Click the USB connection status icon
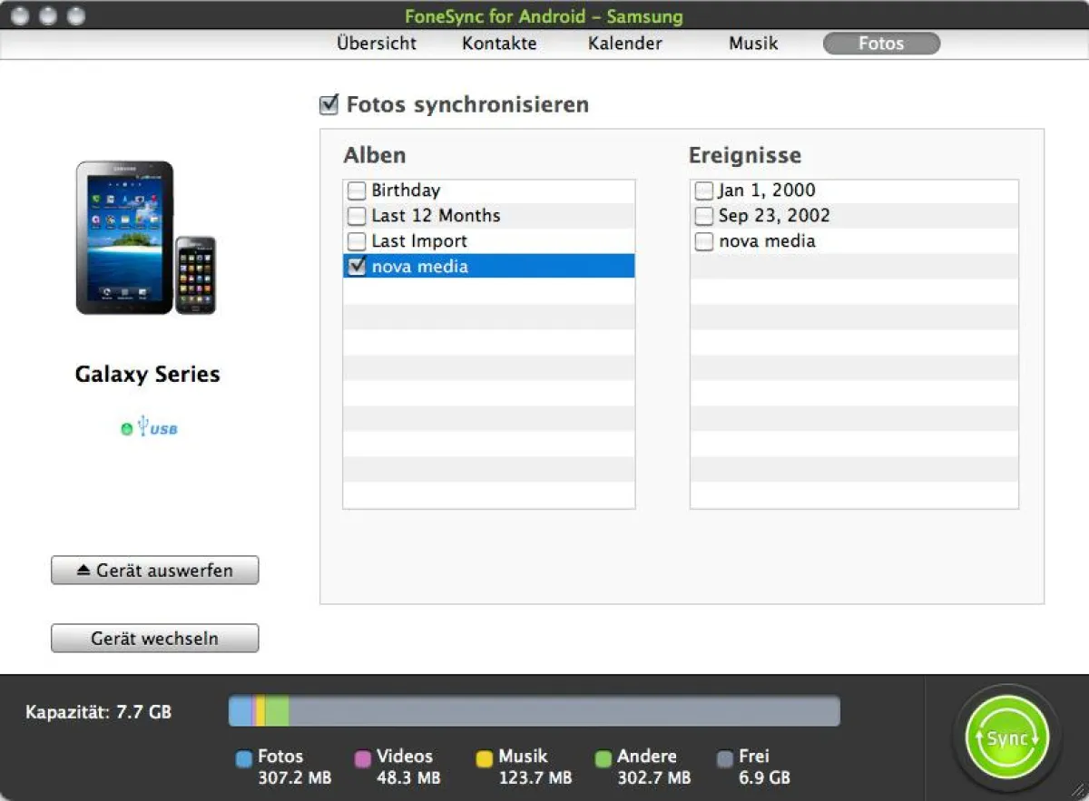Image resolution: width=1089 pixels, height=801 pixels. coord(158,426)
